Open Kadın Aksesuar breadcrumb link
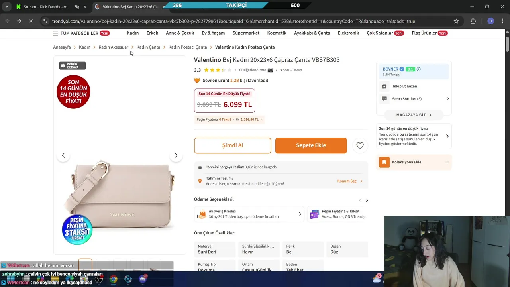510x287 pixels. 114,47
